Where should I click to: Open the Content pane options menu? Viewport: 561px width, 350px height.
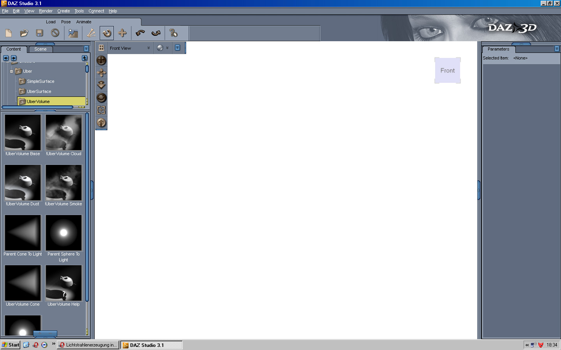click(x=86, y=49)
